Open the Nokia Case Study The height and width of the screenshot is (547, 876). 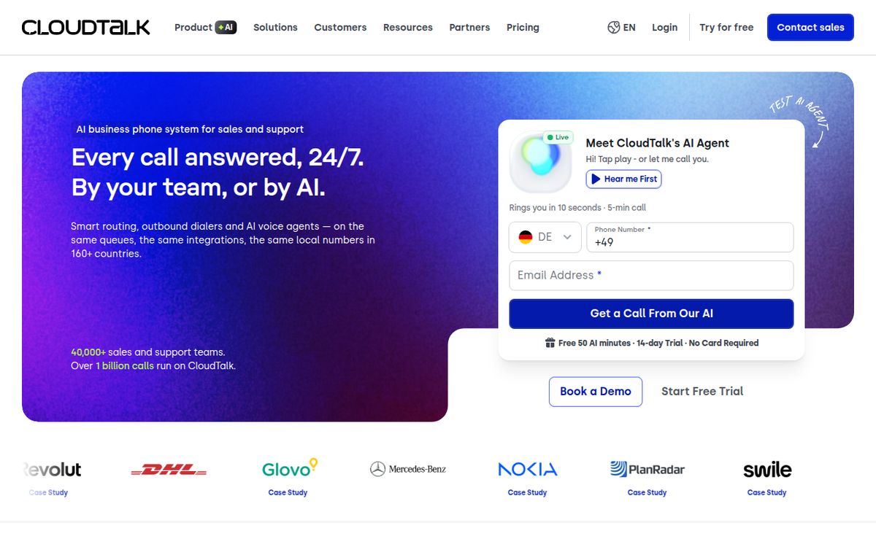click(527, 492)
